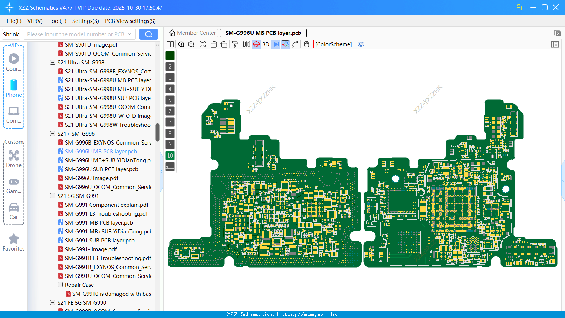Open the model number dropdown arrow
The image size is (565, 318).
(129, 34)
